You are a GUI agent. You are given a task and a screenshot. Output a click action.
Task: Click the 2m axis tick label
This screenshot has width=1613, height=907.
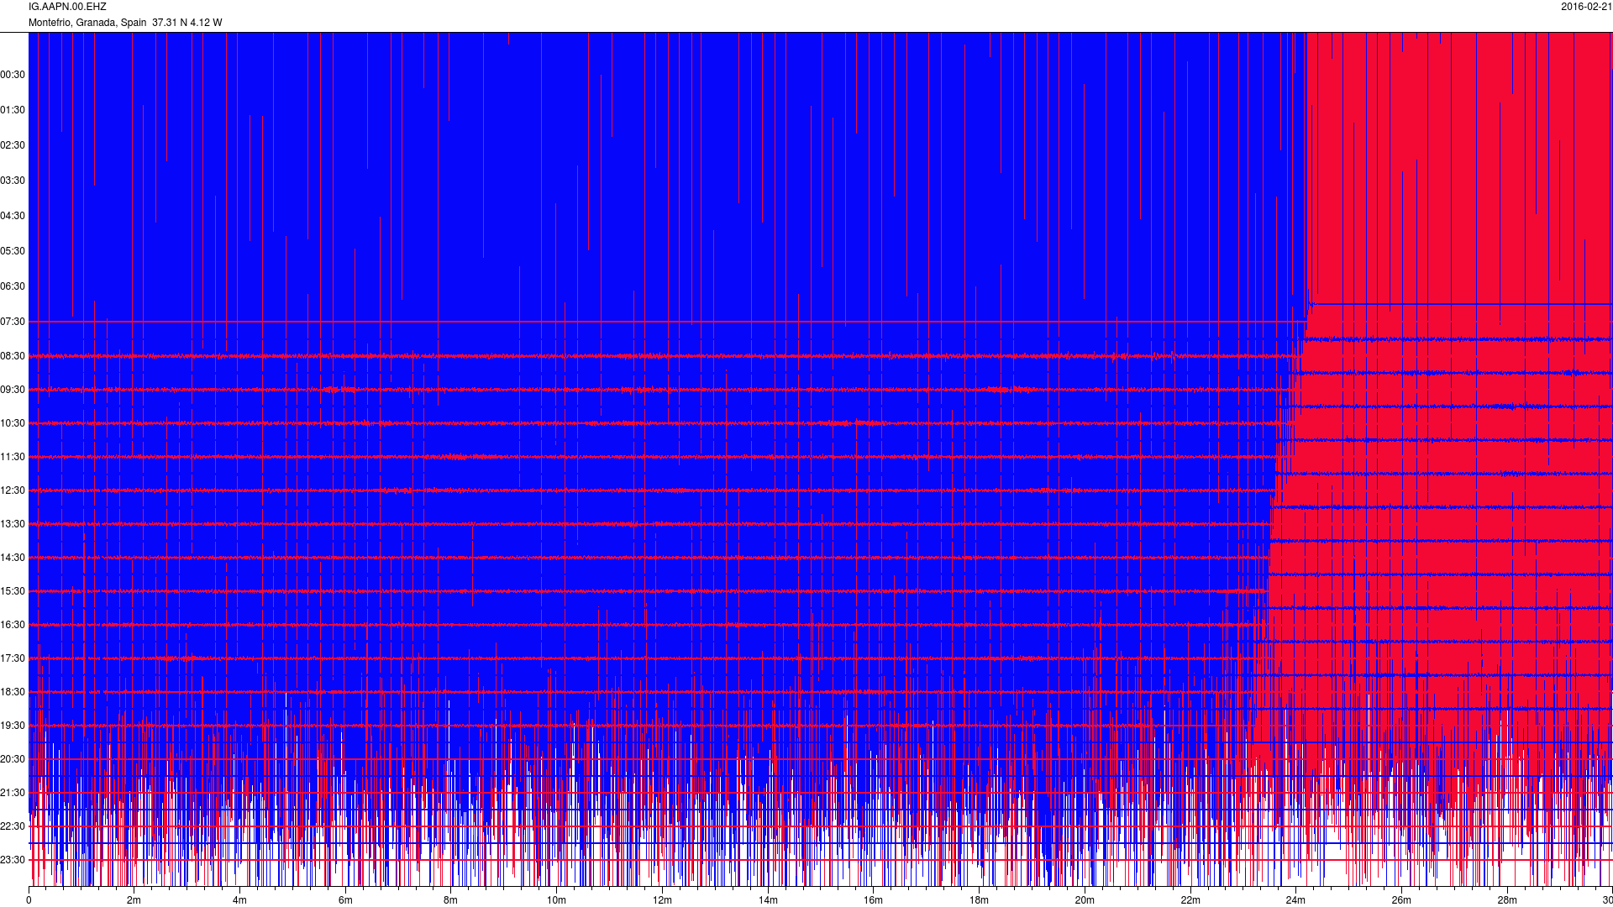(x=134, y=900)
